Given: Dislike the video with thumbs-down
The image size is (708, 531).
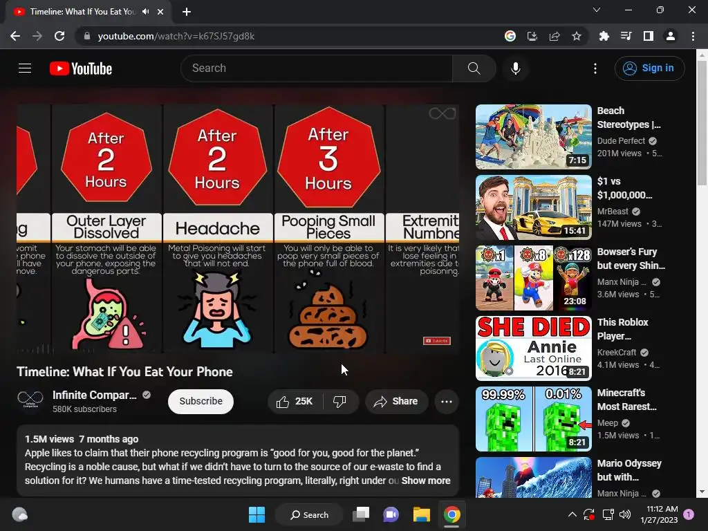Looking at the screenshot, I should point(339,402).
